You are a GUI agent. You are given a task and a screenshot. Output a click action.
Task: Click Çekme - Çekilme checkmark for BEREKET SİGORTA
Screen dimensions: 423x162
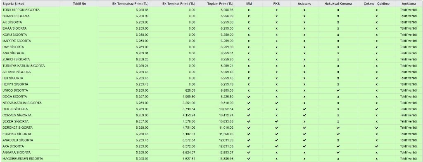377,127
